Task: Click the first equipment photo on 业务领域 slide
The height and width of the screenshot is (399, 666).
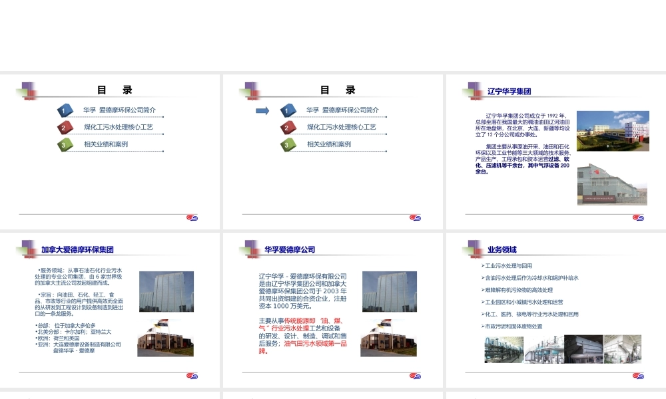Action: click(x=504, y=349)
